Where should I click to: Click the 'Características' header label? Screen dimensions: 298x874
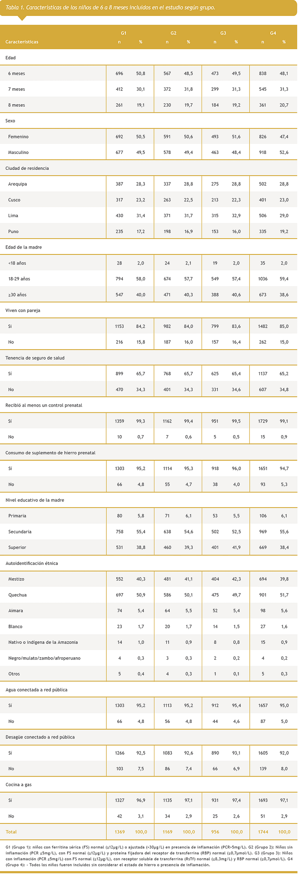[x=22, y=42]
